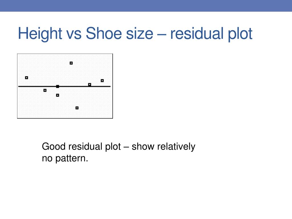Viewport: 292px width, 219px height.
Task: Click the words "Shoe size" in the title
Action: (119, 34)
